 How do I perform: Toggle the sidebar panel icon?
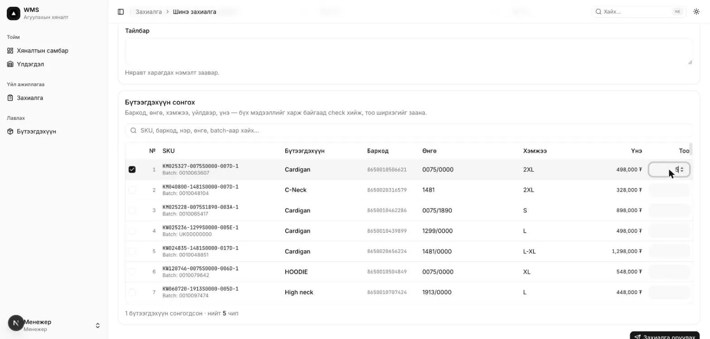click(121, 12)
